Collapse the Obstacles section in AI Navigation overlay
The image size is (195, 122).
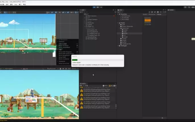click(x=58, y=61)
